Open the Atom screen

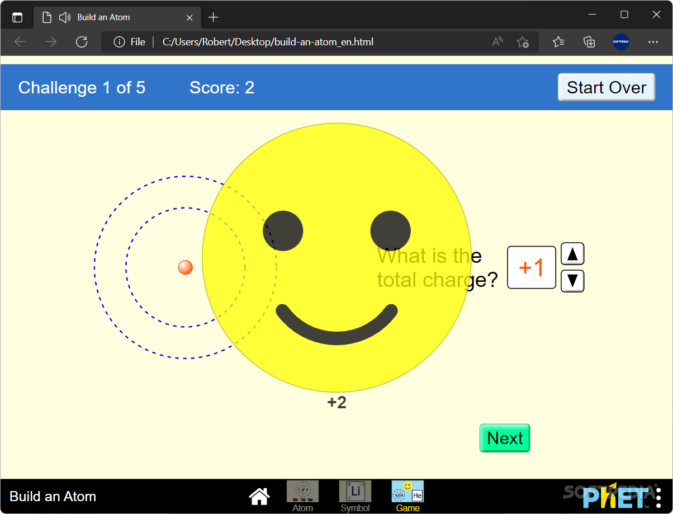(x=302, y=496)
